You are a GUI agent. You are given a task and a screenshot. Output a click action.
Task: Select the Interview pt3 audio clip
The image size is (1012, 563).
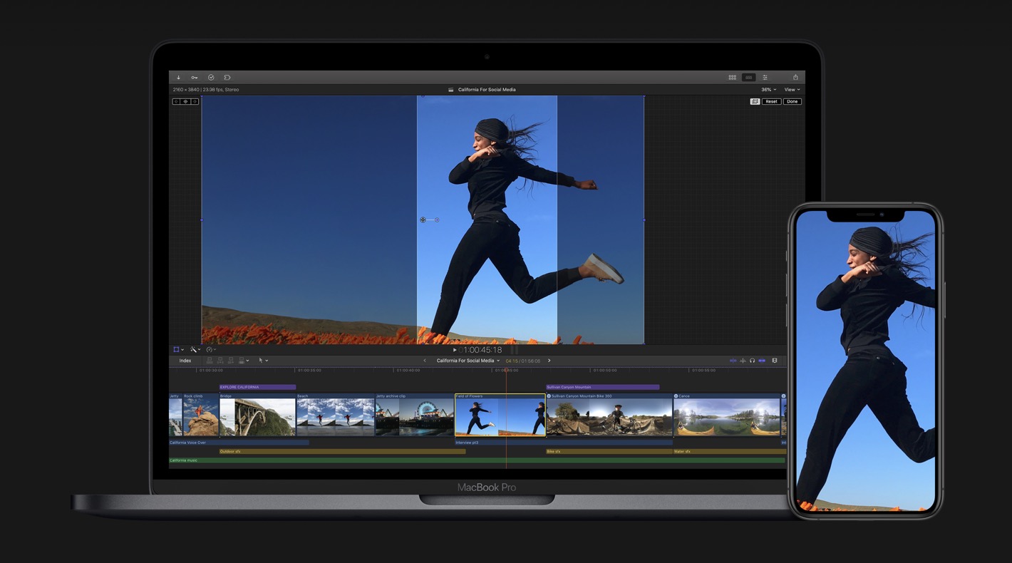[564, 443]
